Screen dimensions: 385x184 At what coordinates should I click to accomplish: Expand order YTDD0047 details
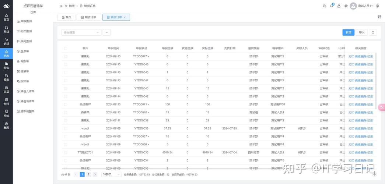[x=148, y=56]
